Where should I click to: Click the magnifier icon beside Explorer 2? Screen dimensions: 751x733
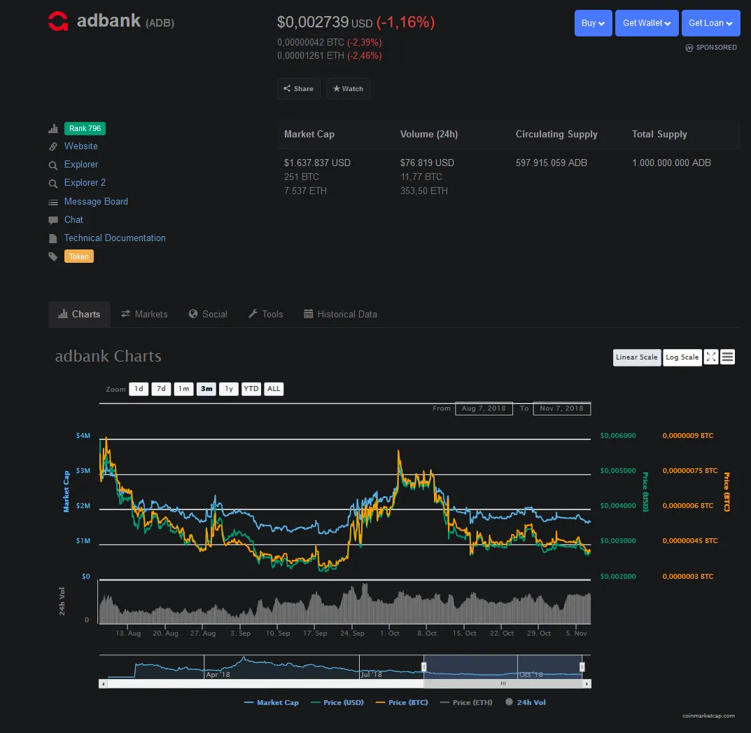[x=53, y=183]
